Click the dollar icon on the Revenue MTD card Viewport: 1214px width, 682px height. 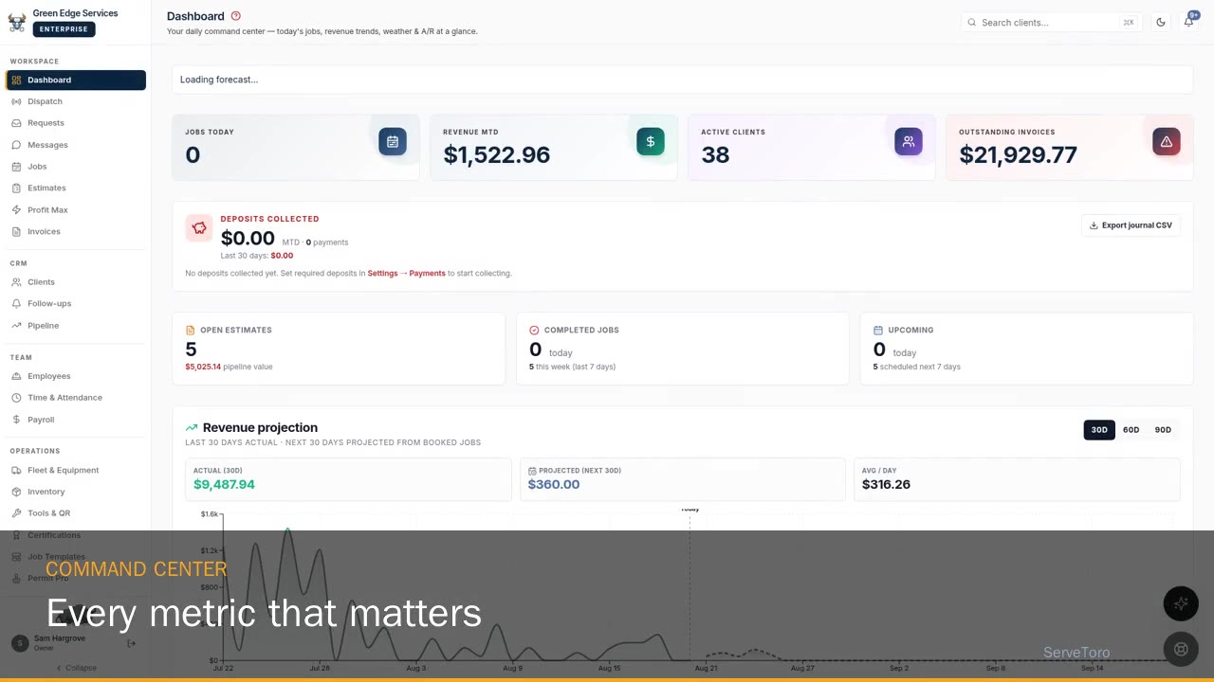click(x=651, y=142)
